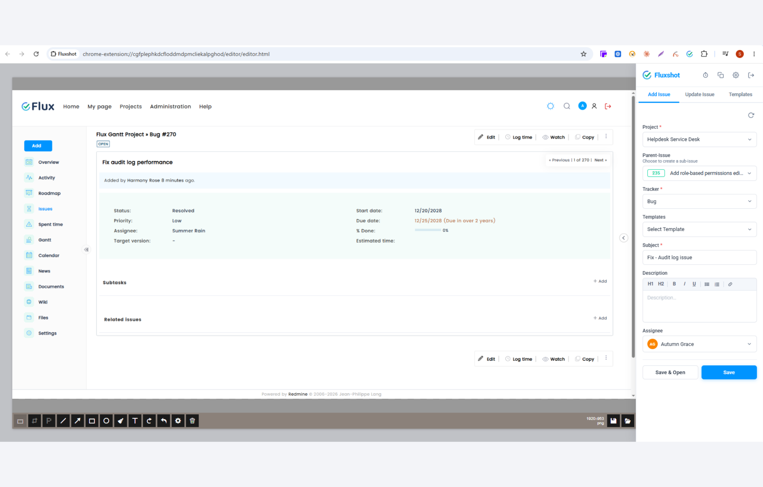Select the arrow drawing tool
The width and height of the screenshot is (763, 487).
click(x=77, y=421)
